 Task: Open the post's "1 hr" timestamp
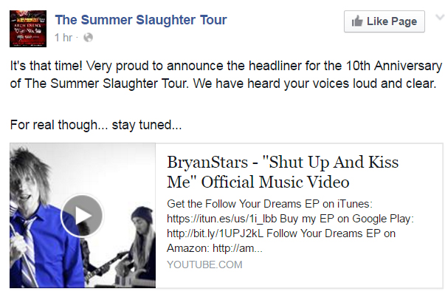pyautogui.click(x=65, y=36)
